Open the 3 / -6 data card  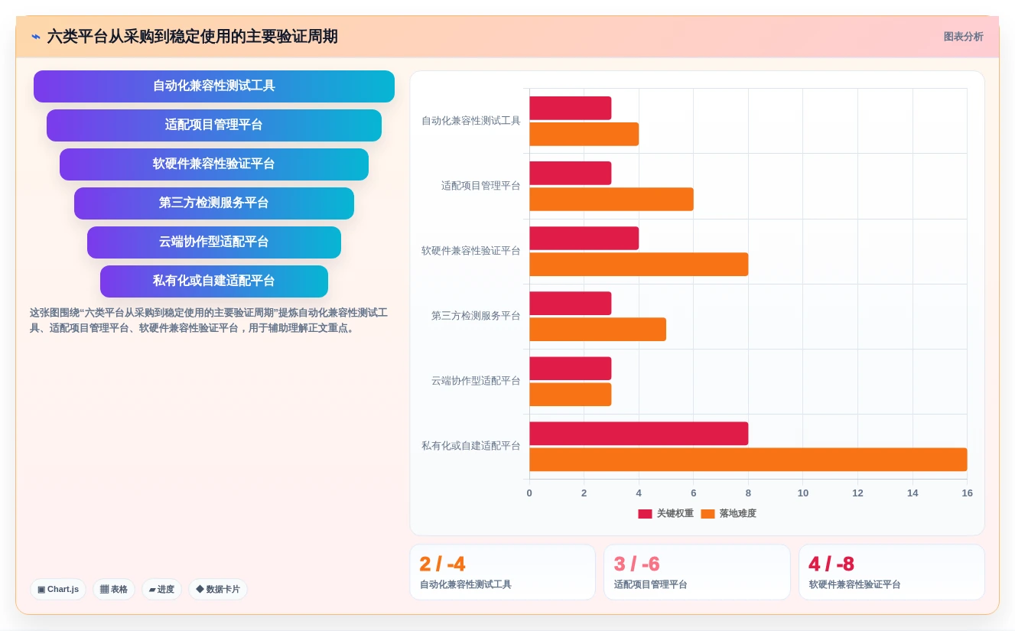click(x=697, y=572)
